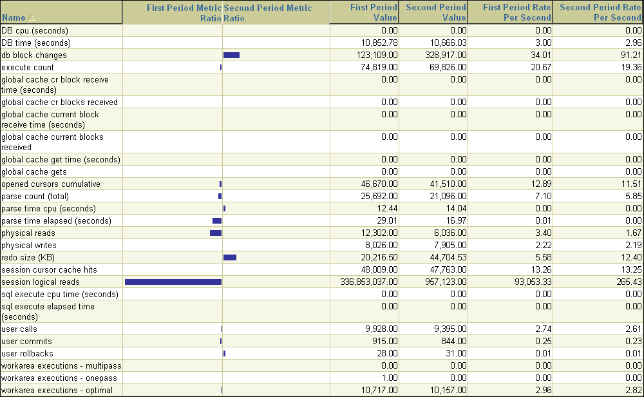This screenshot has height=397, width=644.
Task: Click the ascending sort triangle beside Name
Action: tap(32, 18)
